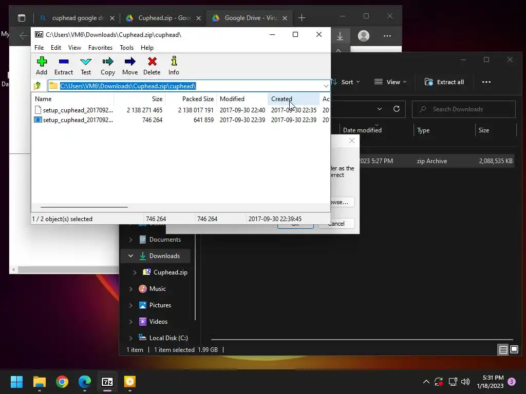Open the browser profile icon
This screenshot has width=526, height=394.
[x=363, y=36]
